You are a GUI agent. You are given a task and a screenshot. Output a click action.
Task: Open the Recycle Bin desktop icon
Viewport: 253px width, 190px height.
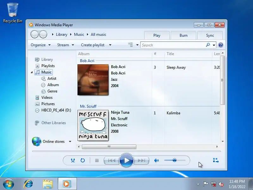[x=13, y=13]
